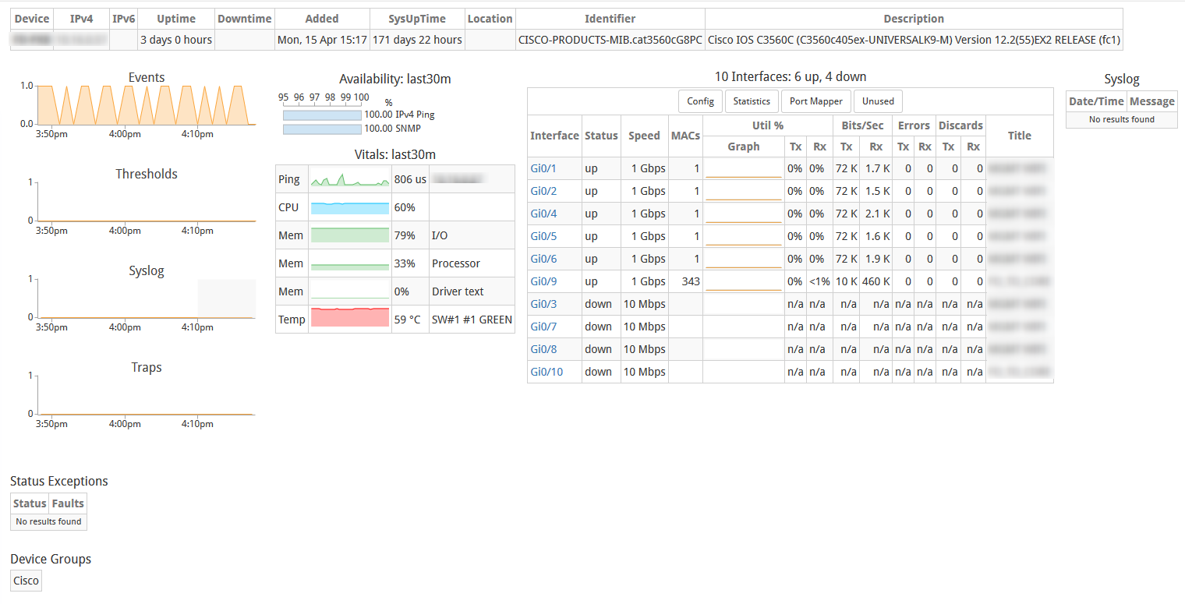
Task: Open interface Gi0/9 link
Action: pos(543,281)
